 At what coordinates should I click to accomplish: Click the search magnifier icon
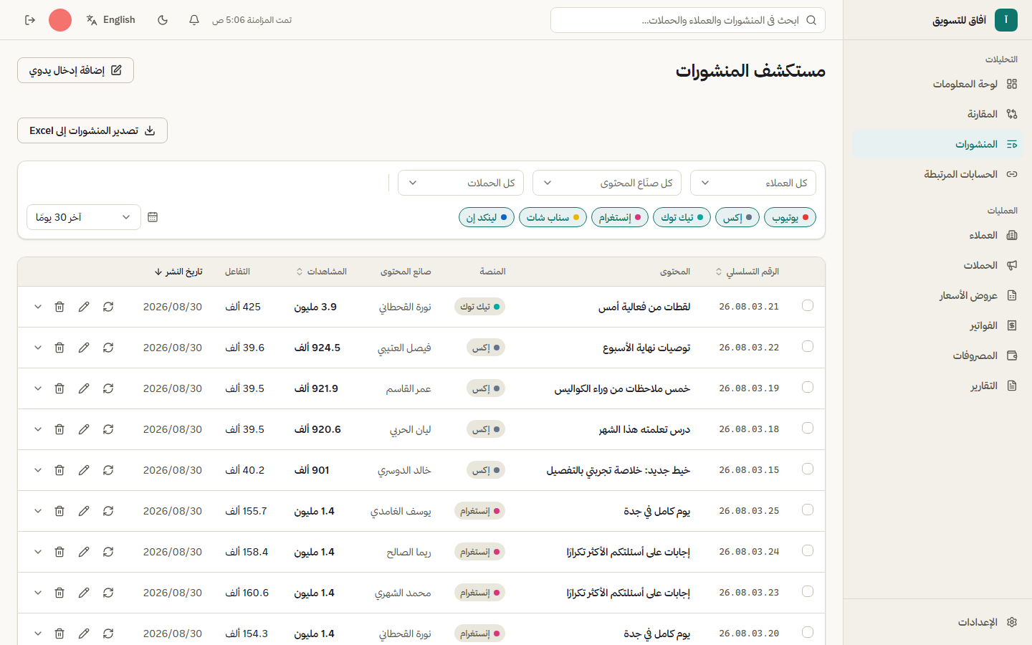[811, 20]
